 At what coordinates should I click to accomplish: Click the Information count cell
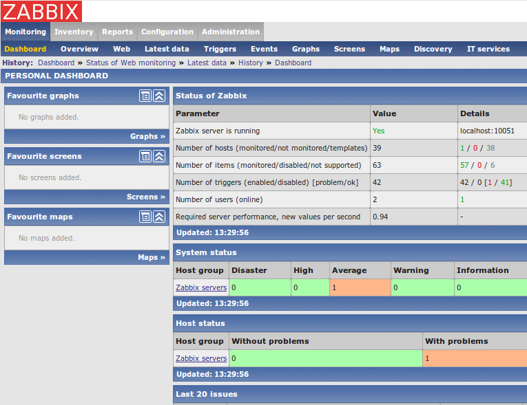coord(490,287)
